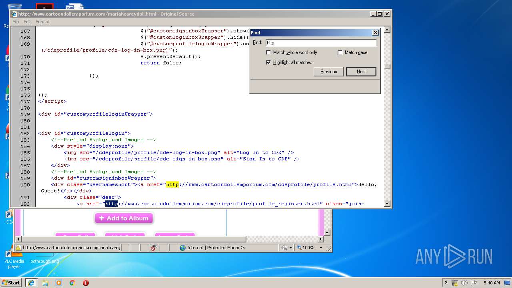Click selected http on line 192
Image resolution: width=512 pixels, height=288 pixels.
tap(112, 204)
